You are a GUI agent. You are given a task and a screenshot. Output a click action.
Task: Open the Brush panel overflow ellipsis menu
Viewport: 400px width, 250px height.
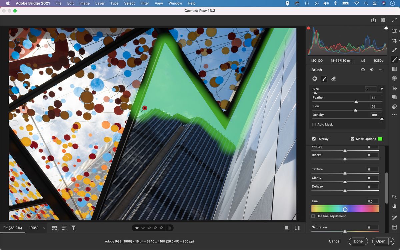(x=381, y=70)
